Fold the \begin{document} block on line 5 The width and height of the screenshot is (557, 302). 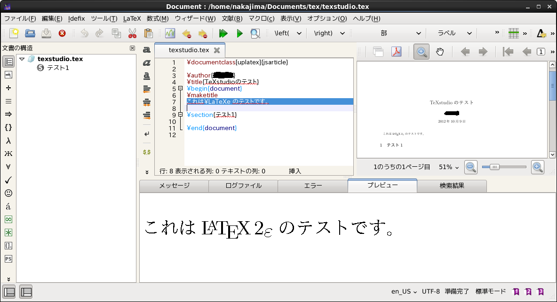[181, 88]
